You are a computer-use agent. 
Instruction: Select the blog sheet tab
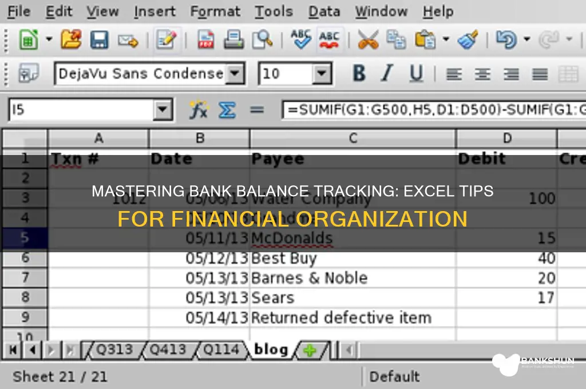point(271,350)
